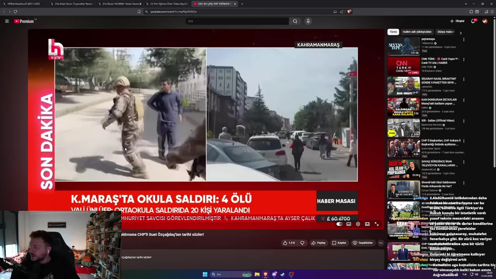Image resolution: width=496 pixels, height=279 pixels.
Task: Open Windows Start menu
Action: tap(205, 274)
